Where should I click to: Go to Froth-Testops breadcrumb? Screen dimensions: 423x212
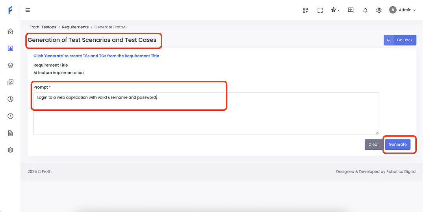pyautogui.click(x=43, y=27)
